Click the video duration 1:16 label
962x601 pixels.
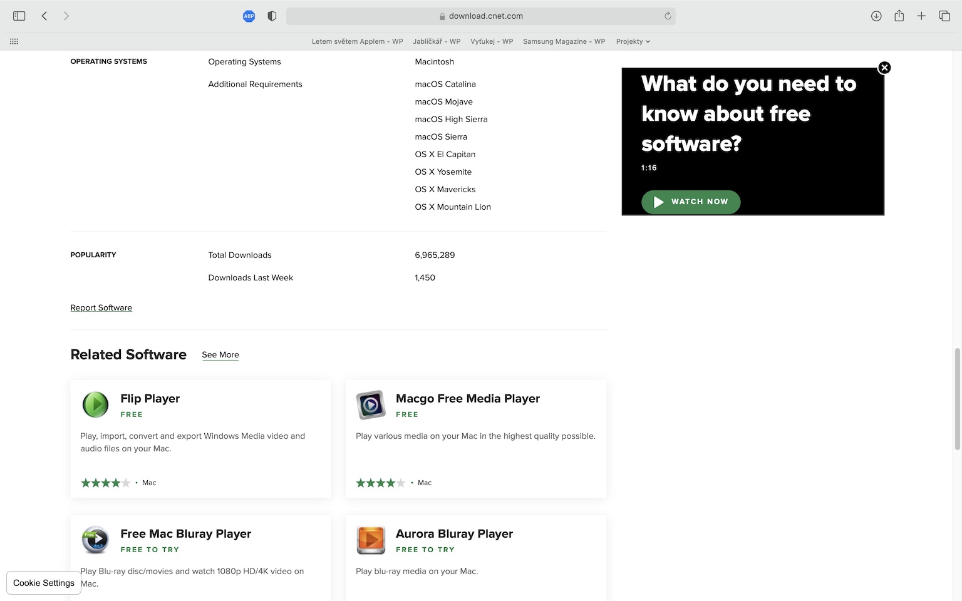[x=649, y=168]
